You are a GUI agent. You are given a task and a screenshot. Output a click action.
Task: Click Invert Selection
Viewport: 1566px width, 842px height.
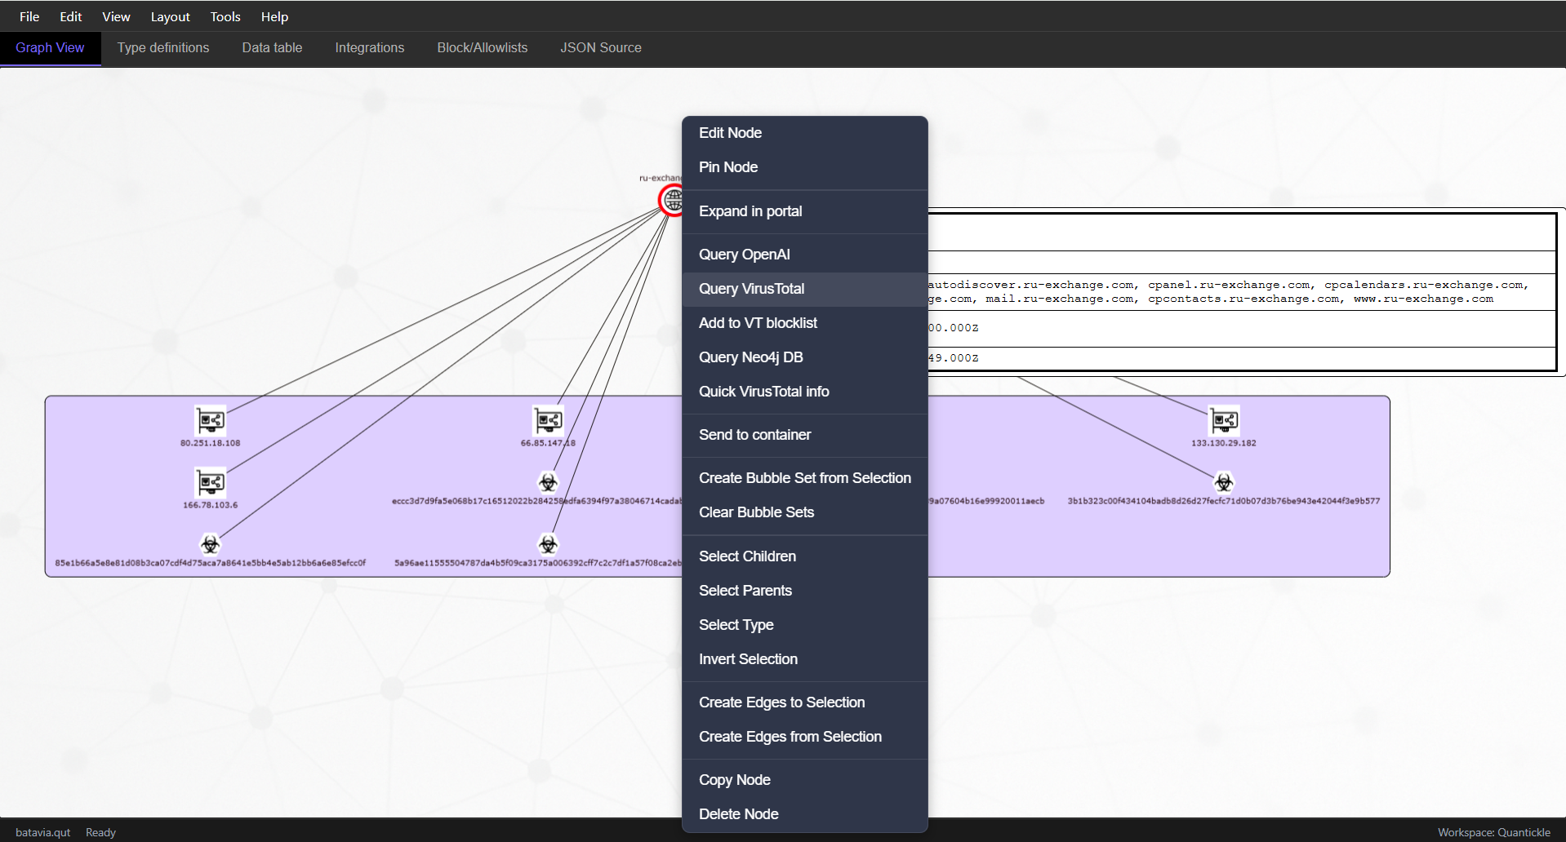click(x=805, y=659)
